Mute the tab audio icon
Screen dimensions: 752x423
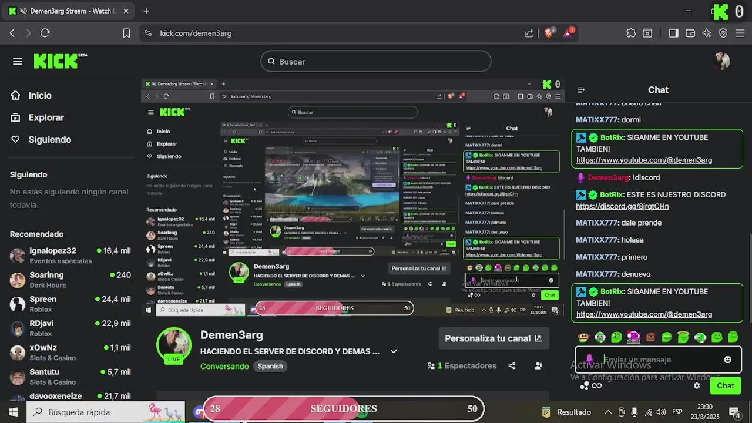[x=23, y=11]
